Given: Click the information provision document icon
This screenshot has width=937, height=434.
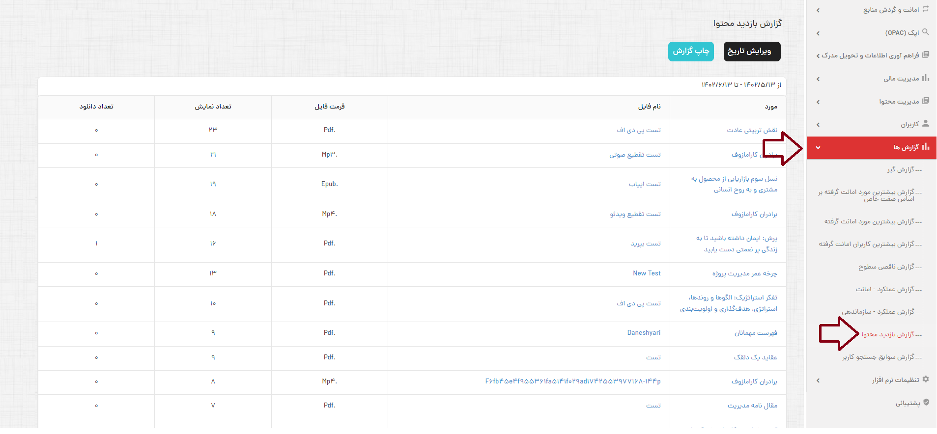Looking at the screenshot, I should tap(926, 55).
